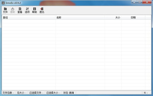Viewport: 153px width, 96px height.
Task: Close the InnoEx window
Action: click(147, 2)
